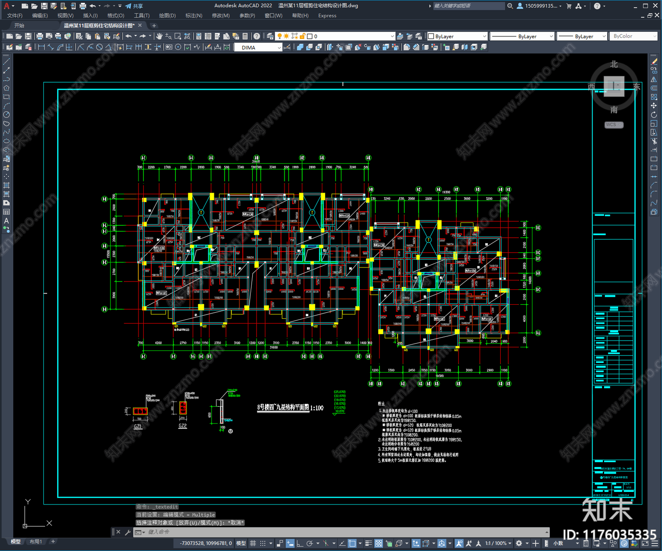This screenshot has height=551, width=662.
Task: Toggle polar tracking in status bar
Action: pyautogui.click(x=309, y=543)
